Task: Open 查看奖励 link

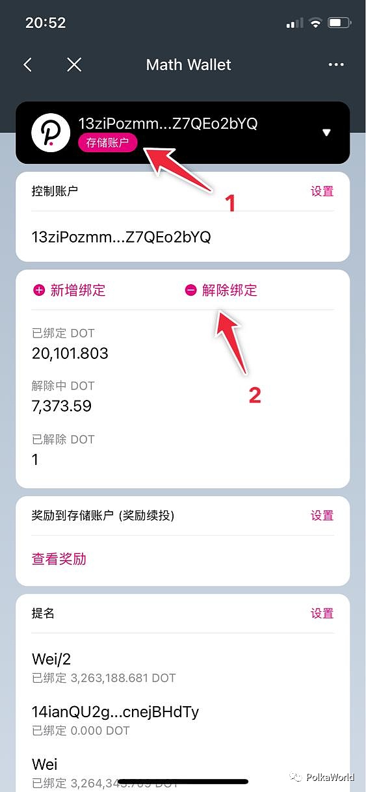Action: [x=59, y=559]
